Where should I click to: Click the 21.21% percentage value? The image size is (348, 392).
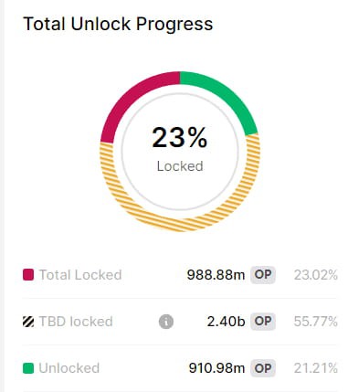[316, 368]
